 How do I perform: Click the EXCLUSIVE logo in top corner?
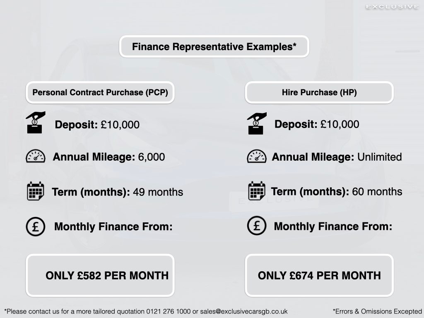tap(393, 7)
